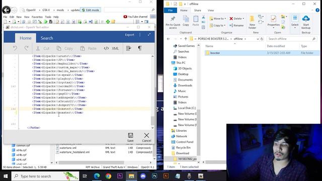Select the boxster folder
The image size is (322, 181).
[x=263, y=53]
